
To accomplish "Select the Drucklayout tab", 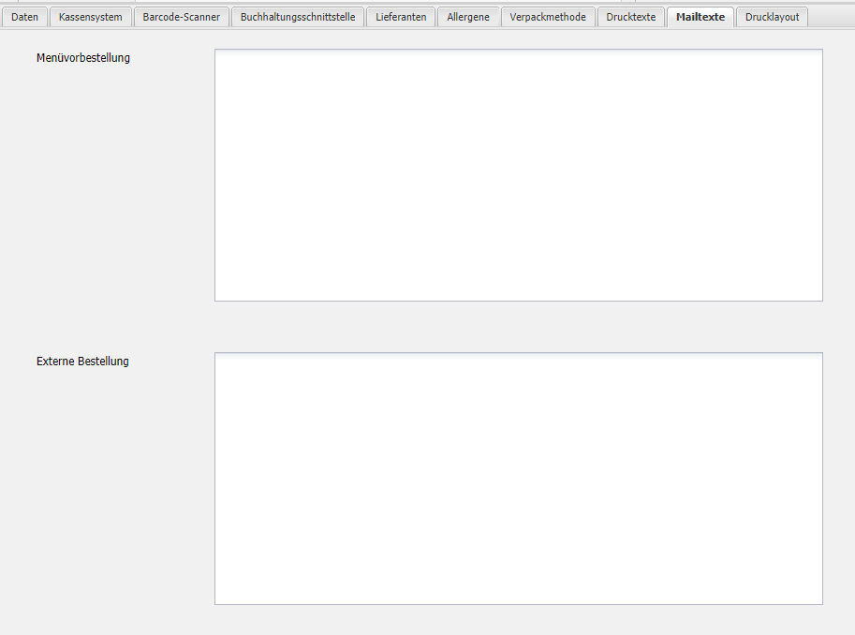I will point(772,17).
